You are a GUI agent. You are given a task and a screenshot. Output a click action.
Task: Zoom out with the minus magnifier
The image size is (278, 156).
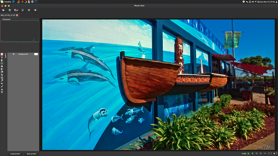coord(257,154)
